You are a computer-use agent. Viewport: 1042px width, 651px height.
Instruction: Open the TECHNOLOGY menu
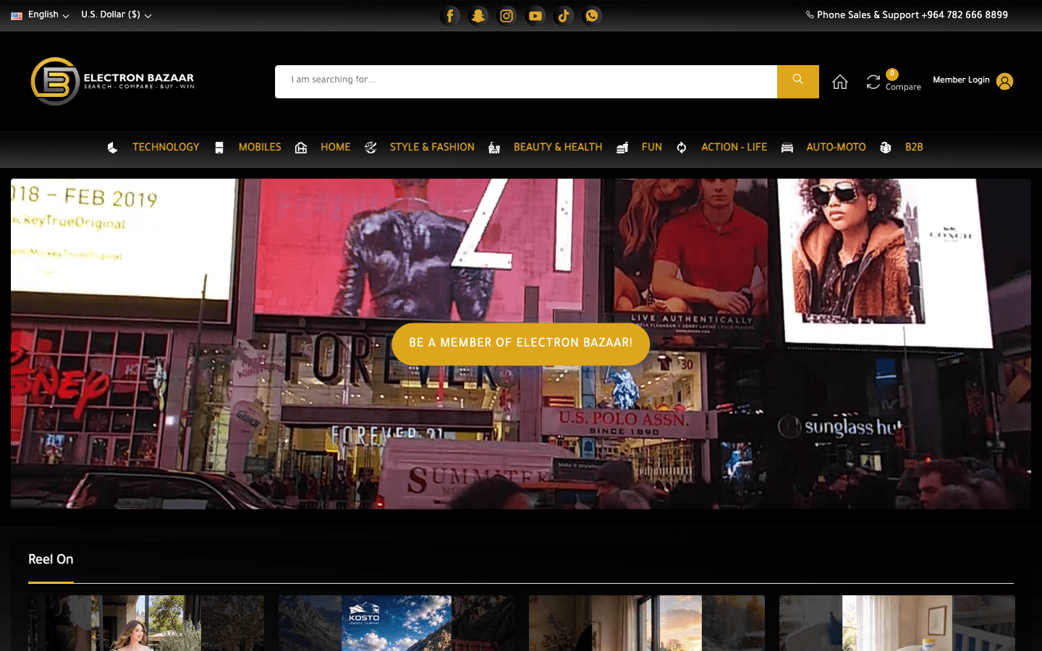166,147
